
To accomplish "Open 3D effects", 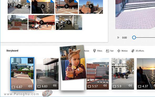I will tap(138, 51).
